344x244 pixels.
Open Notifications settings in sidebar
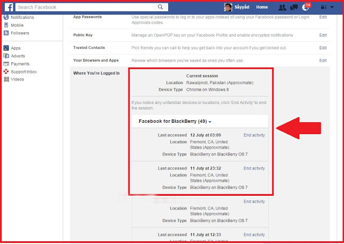(23, 17)
